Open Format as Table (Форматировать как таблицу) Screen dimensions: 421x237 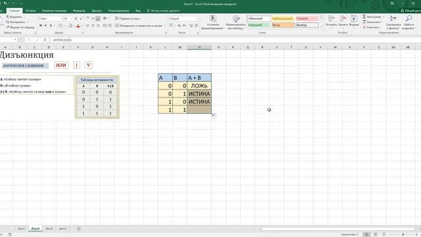pyautogui.click(x=236, y=22)
